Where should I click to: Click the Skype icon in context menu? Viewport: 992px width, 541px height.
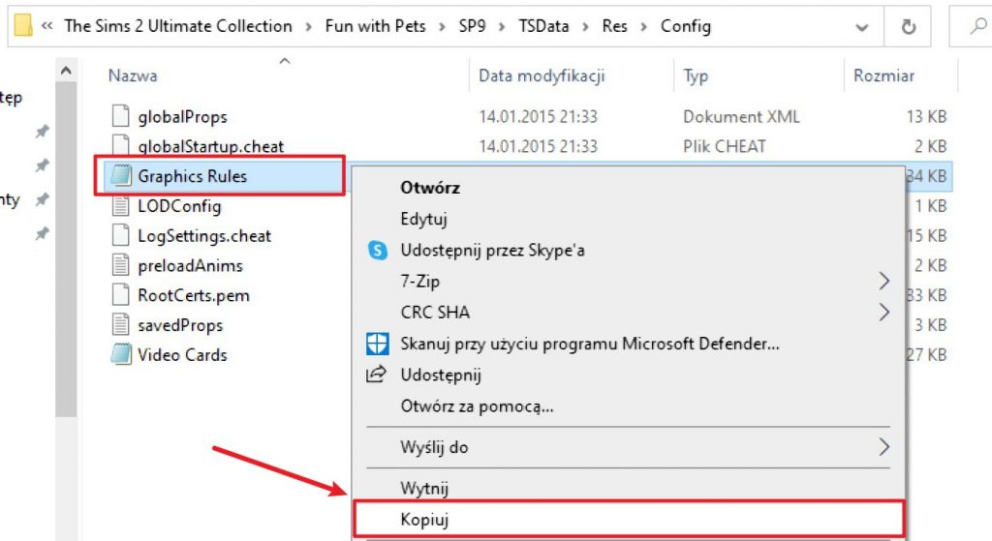pyautogui.click(x=378, y=251)
